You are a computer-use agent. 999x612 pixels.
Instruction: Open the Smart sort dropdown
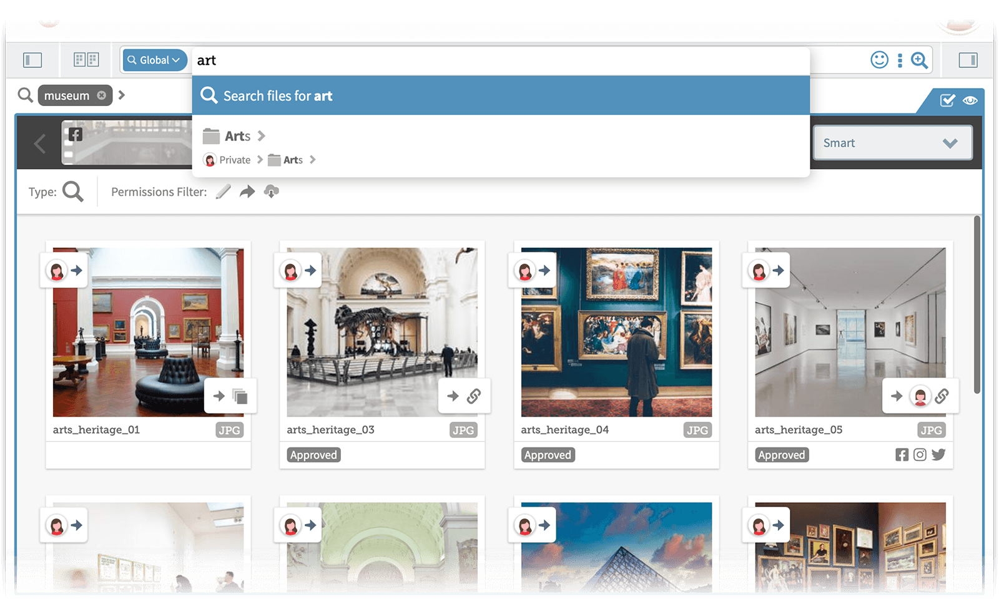click(892, 143)
